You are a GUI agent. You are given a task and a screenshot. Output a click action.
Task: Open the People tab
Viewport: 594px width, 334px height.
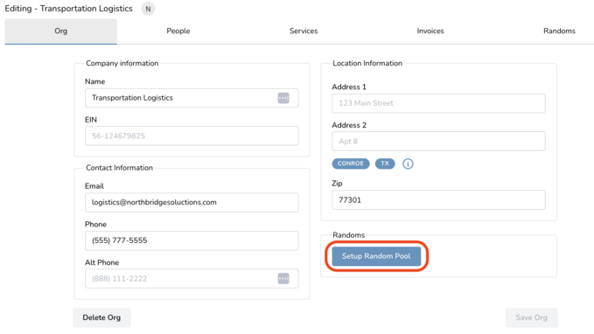tap(178, 31)
